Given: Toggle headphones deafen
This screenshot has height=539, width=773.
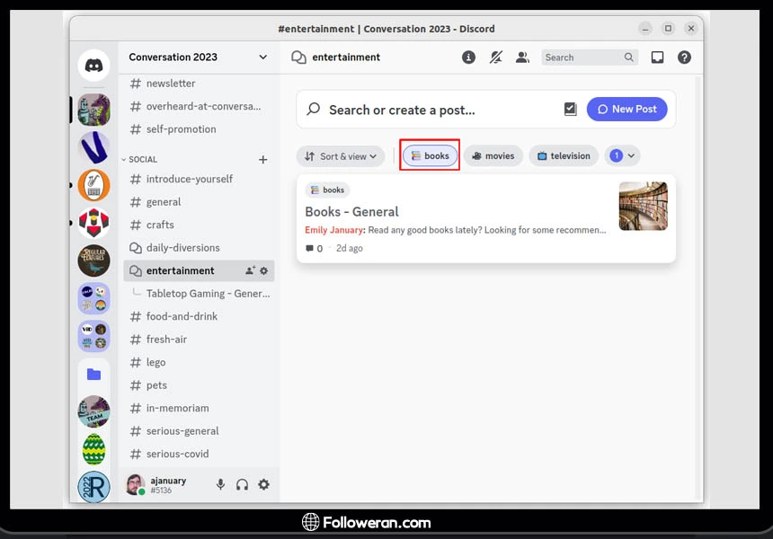Looking at the screenshot, I should [242, 484].
